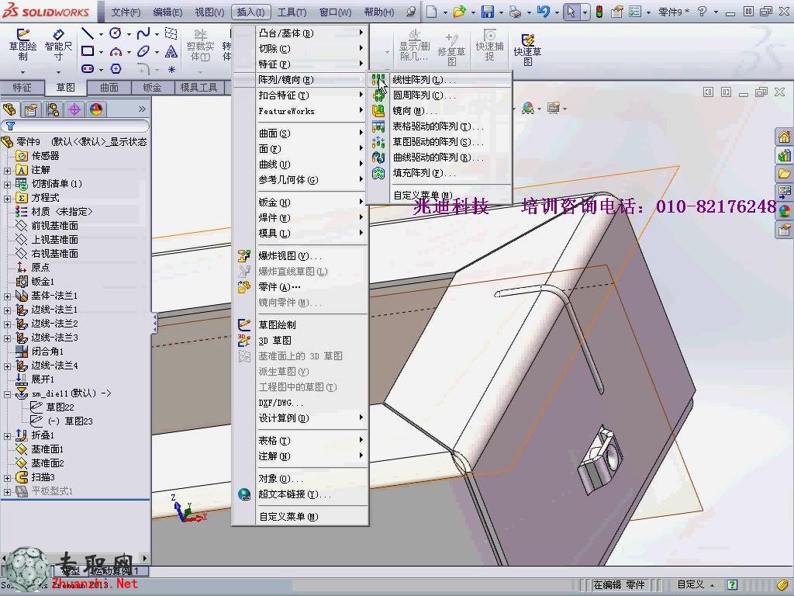Click the feature tree horizontal scrollbar right arrow

(145, 559)
